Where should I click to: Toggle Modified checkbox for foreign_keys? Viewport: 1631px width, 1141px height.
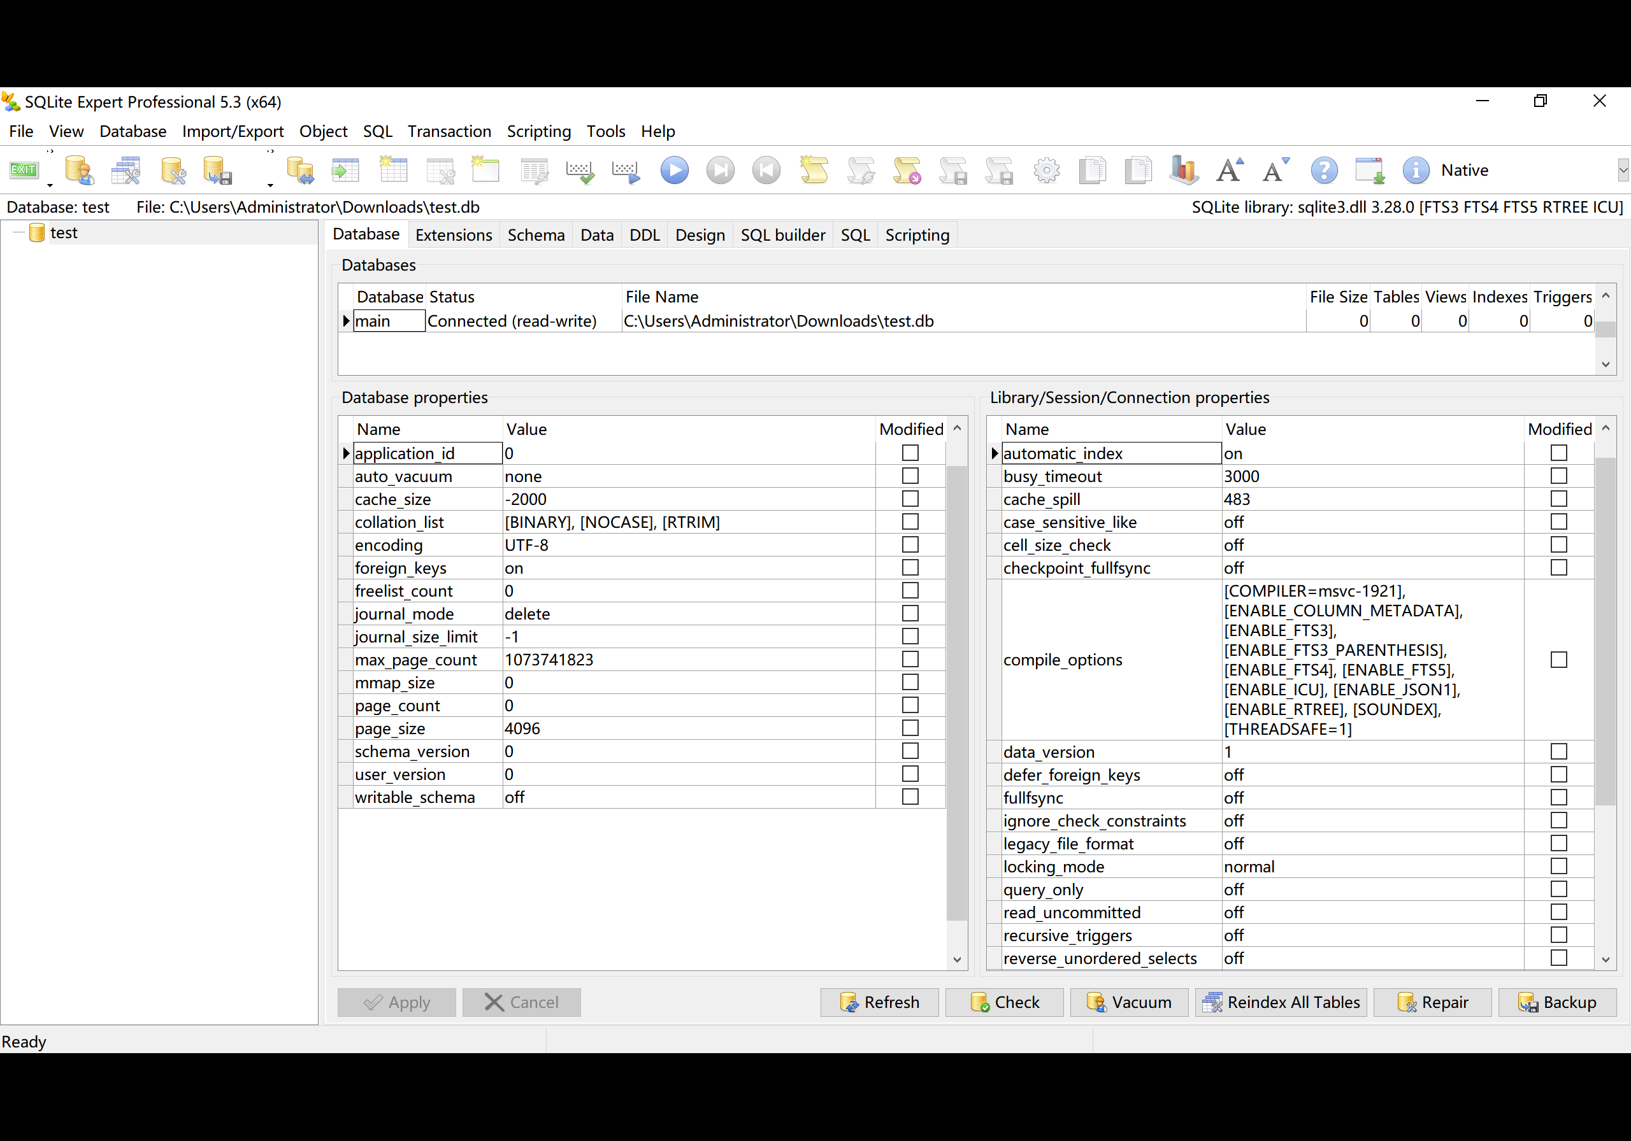[910, 567]
